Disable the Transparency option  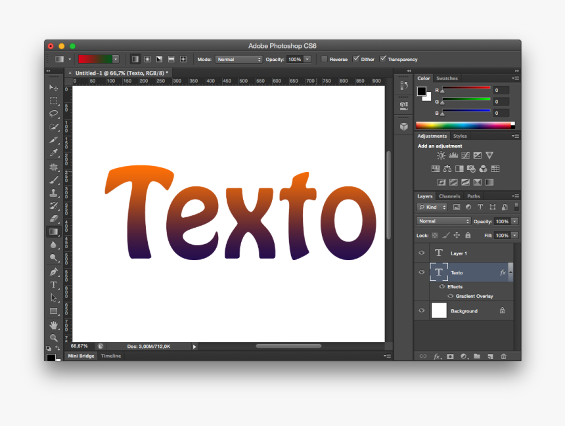tap(383, 58)
